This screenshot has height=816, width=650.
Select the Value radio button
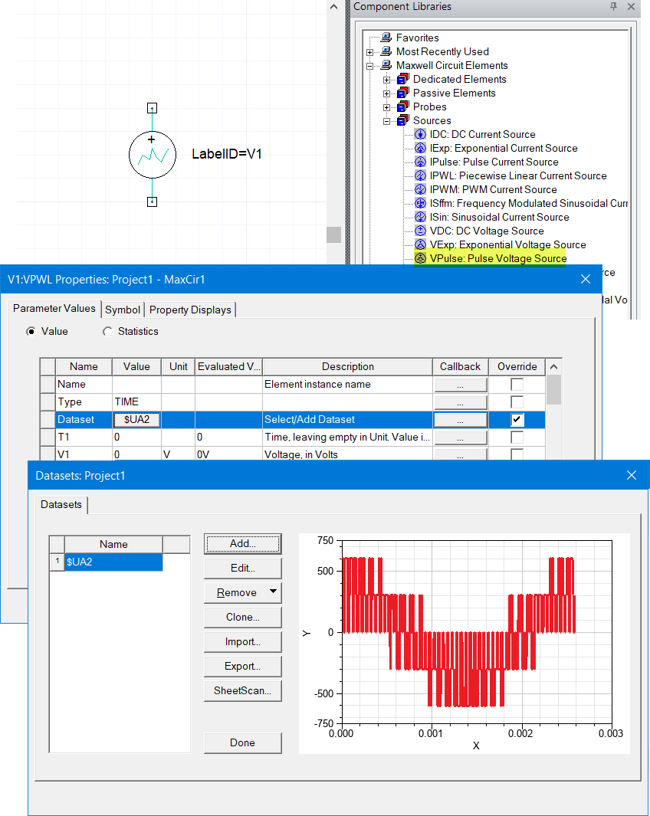[x=31, y=331]
